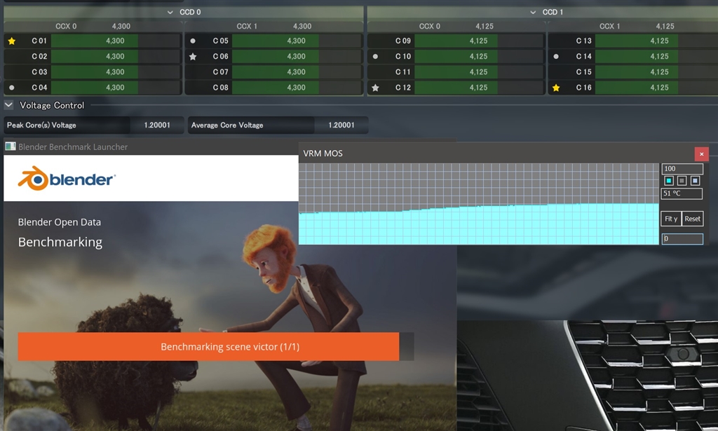Toggle the cyan graph style box in VRM MOS

point(668,181)
